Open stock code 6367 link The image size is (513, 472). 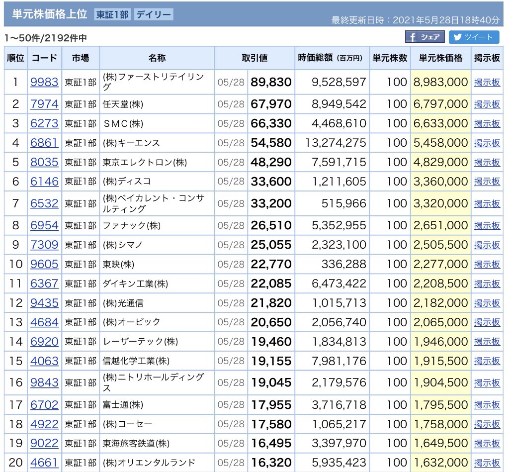pyautogui.click(x=44, y=283)
